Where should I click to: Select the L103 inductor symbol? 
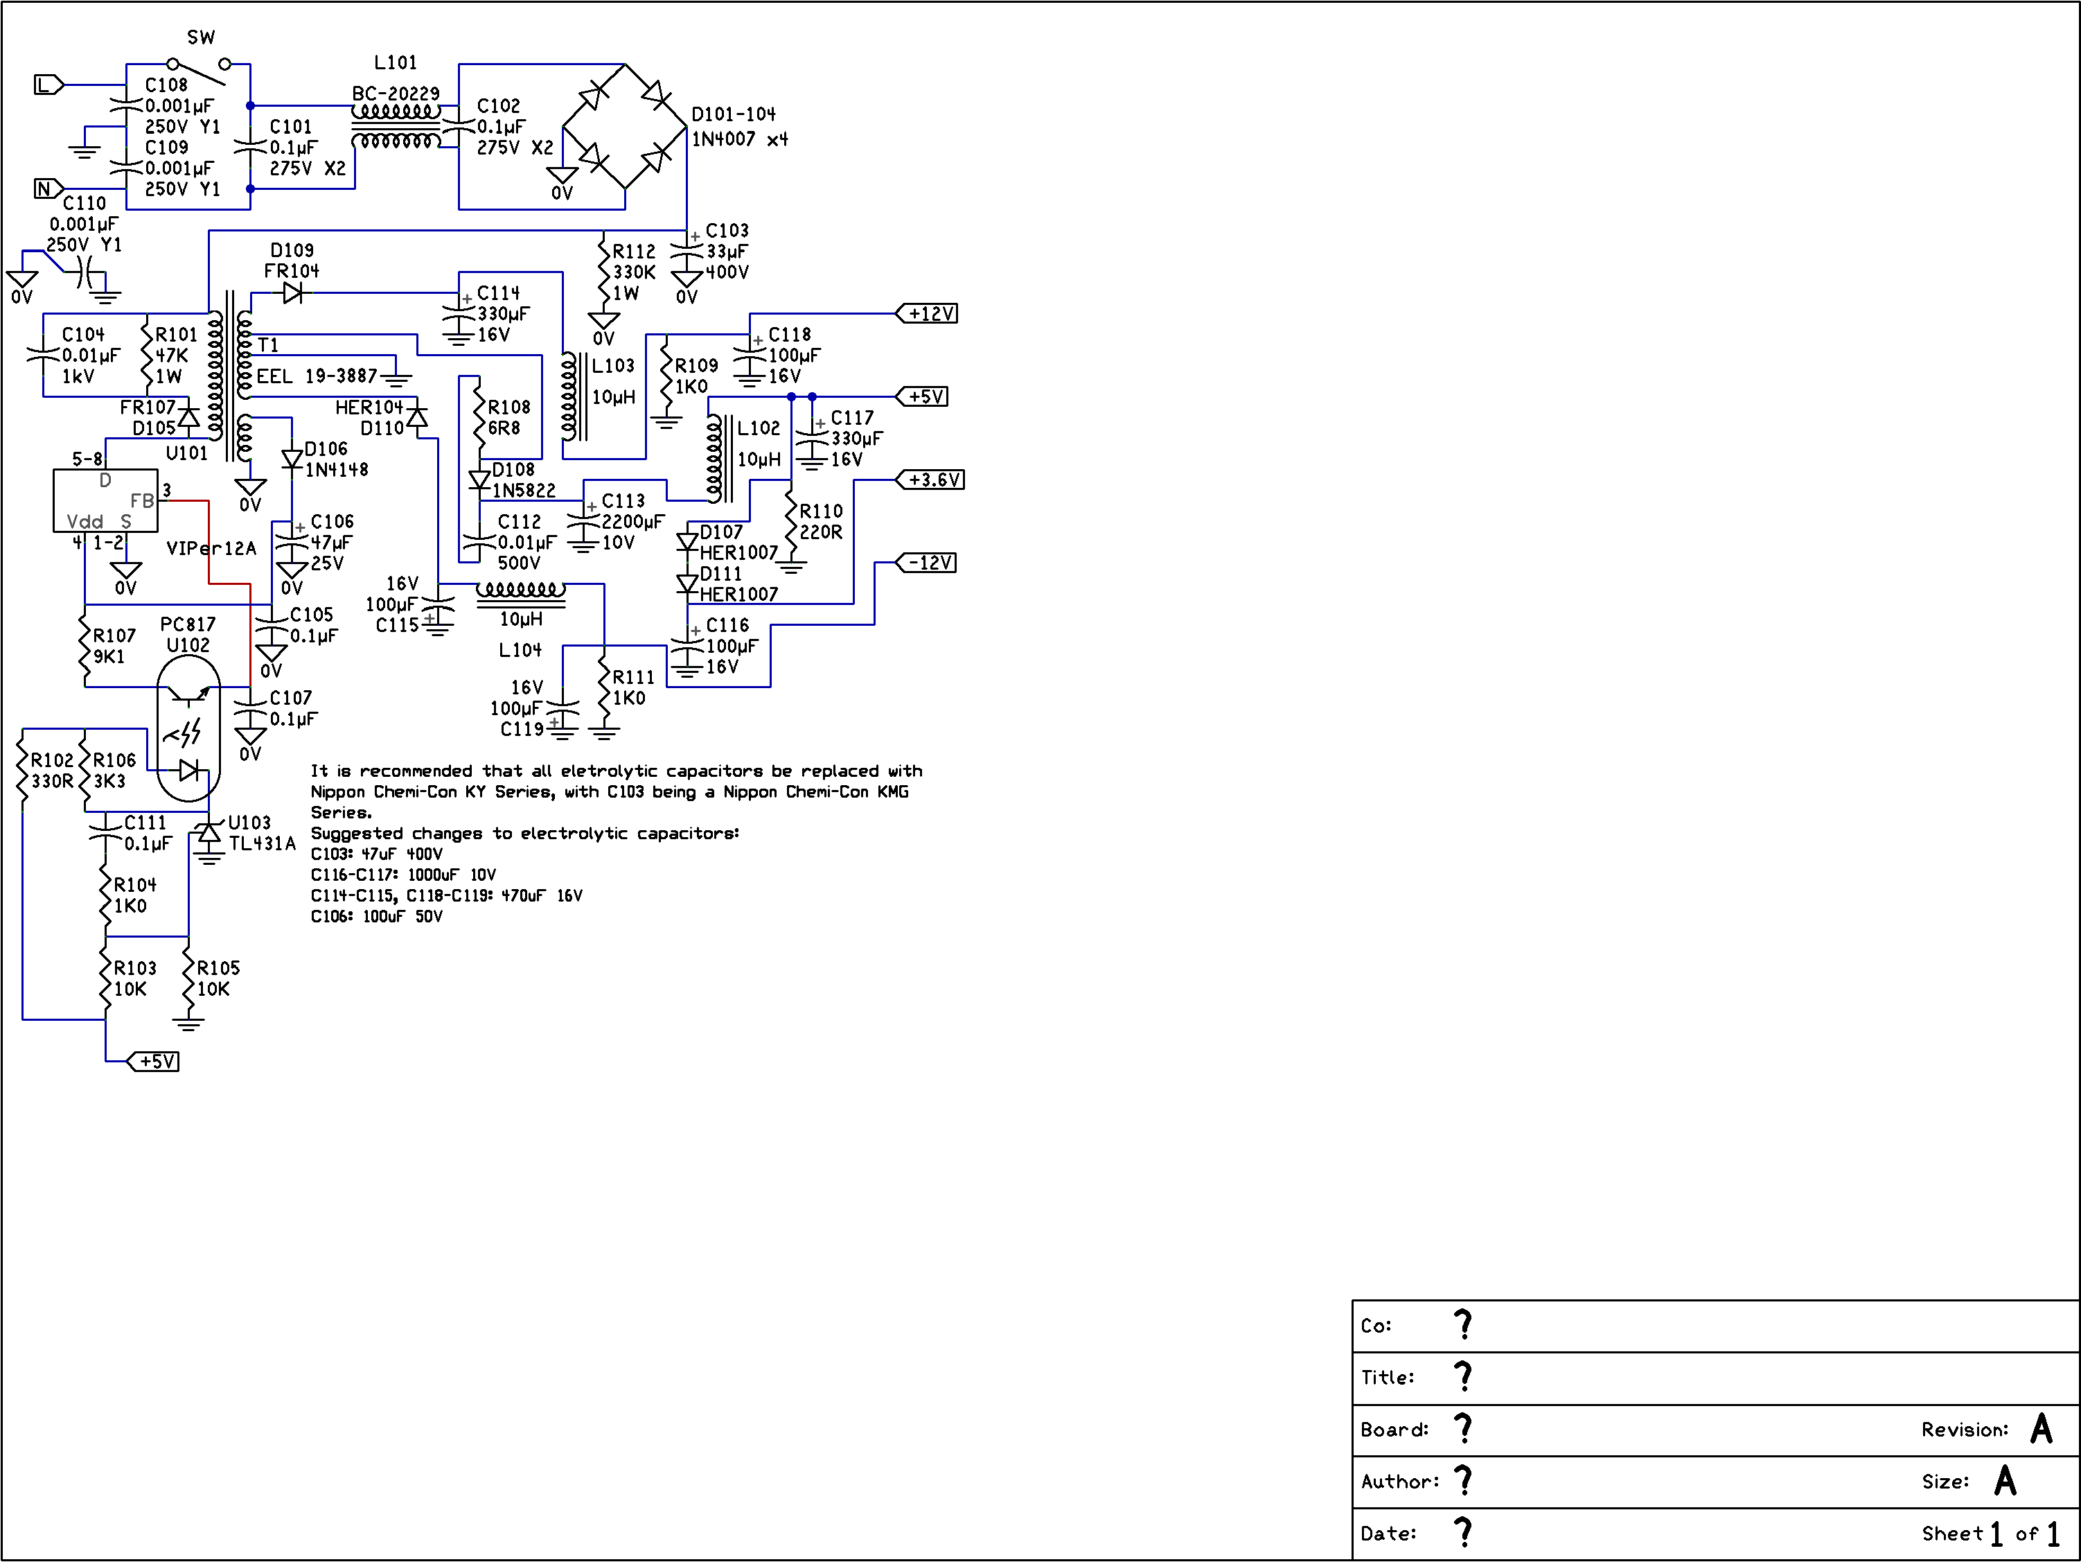[x=574, y=397]
